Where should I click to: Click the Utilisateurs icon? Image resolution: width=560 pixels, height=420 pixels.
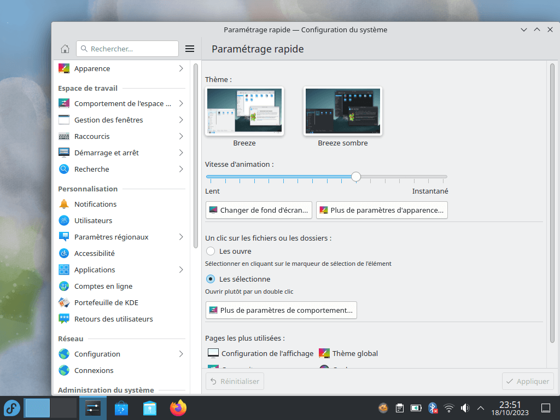point(64,221)
